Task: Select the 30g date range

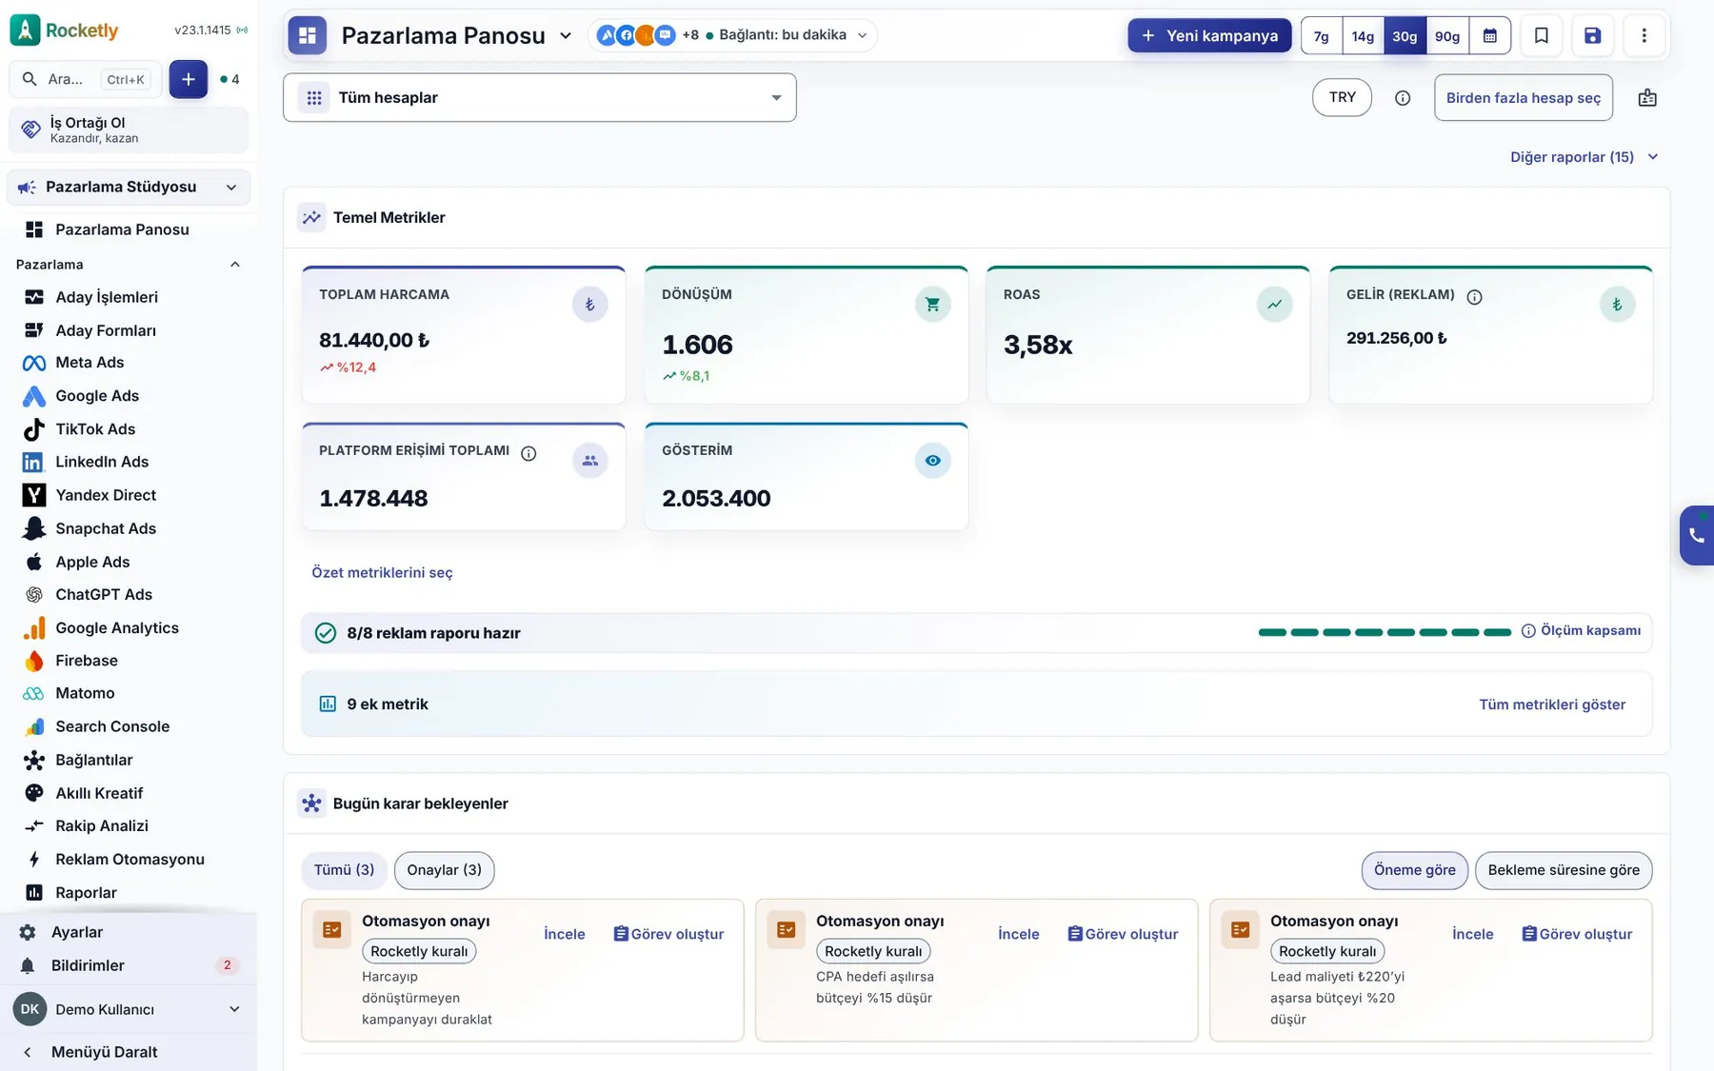Action: click(1405, 35)
